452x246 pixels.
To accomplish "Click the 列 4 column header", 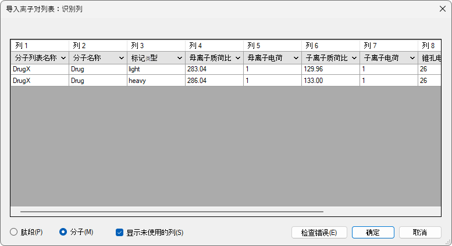I will click(214, 45).
